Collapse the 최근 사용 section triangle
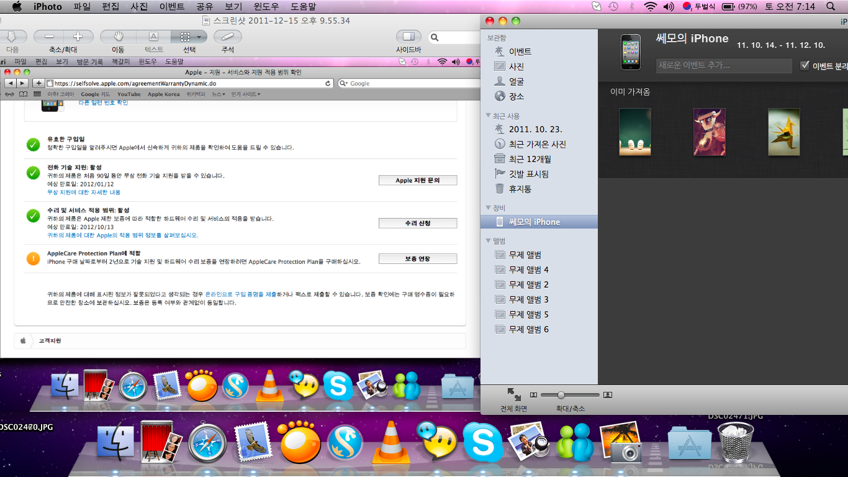Viewport: 848px width, 477px height. [x=489, y=116]
